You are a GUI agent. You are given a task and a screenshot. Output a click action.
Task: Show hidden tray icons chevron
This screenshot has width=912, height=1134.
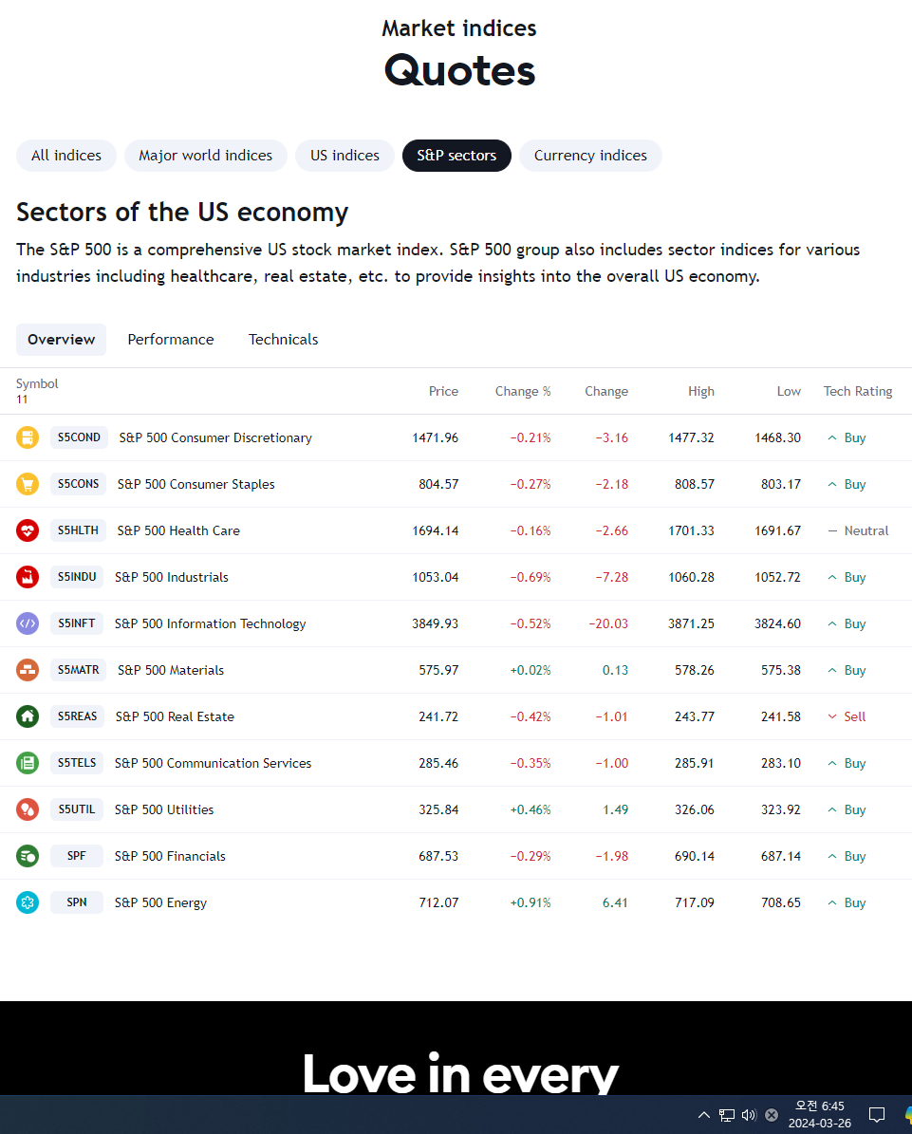(x=704, y=1114)
